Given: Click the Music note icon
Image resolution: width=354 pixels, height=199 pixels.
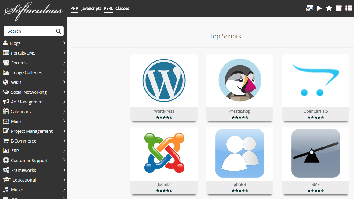Looking at the screenshot, I should coord(6,190).
